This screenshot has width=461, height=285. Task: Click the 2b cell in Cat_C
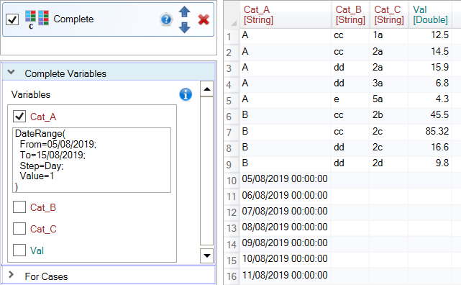388,115
